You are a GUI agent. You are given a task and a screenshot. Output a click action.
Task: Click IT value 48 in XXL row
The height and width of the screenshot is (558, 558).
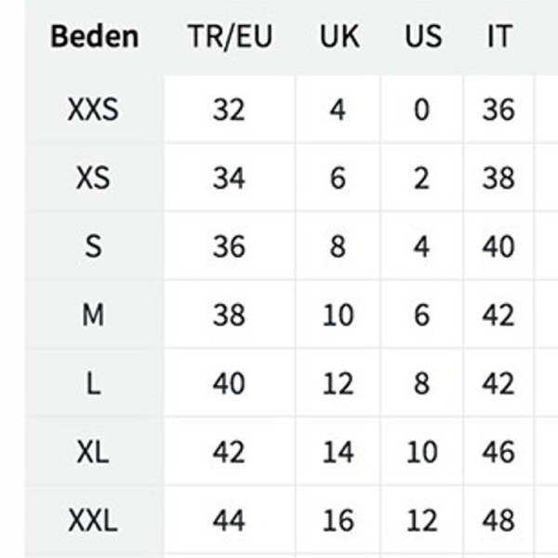click(x=498, y=520)
